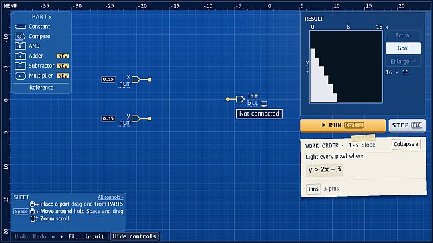The height and width of the screenshot is (243, 433).
Task: Collapse the work order note
Action: (x=406, y=144)
